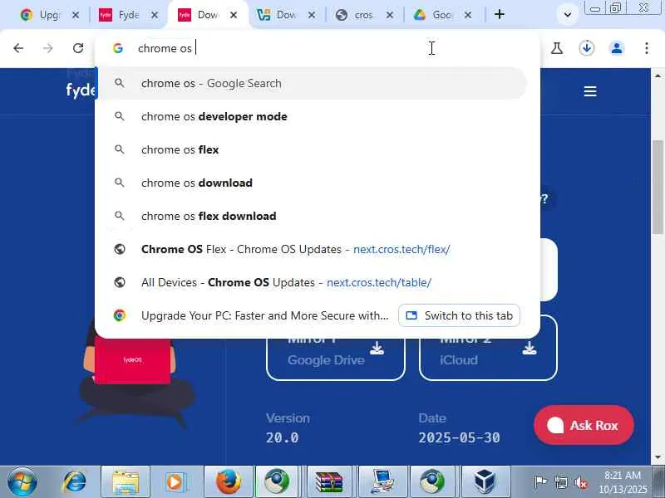Image resolution: width=665 pixels, height=498 pixels.
Task: Open Chrome's three-dot menu
Action: point(647,48)
